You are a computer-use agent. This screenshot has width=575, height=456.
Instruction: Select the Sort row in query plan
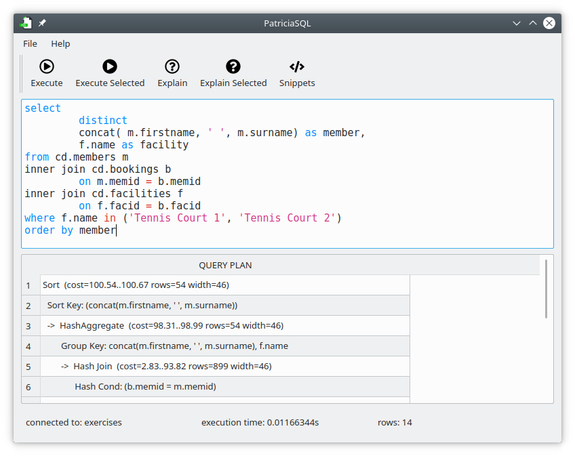(x=203, y=285)
